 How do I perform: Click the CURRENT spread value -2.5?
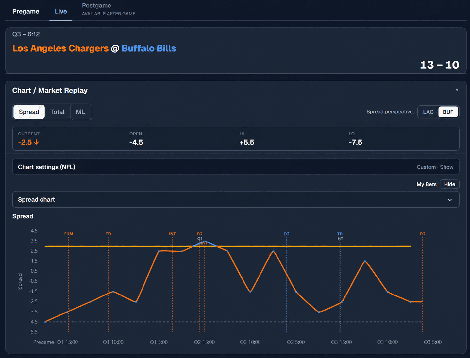click(25, 142)
